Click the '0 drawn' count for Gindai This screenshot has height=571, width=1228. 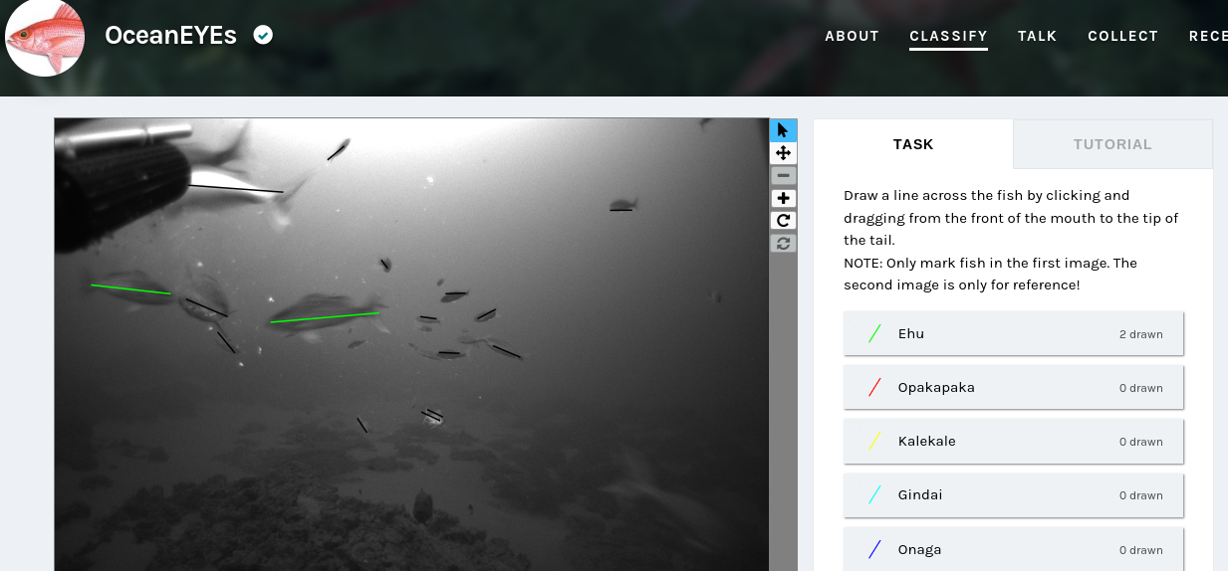coord(1141,495)
